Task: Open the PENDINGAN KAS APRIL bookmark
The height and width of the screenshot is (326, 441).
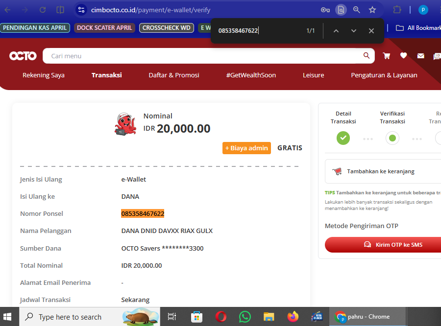Action: coord(35,28)
